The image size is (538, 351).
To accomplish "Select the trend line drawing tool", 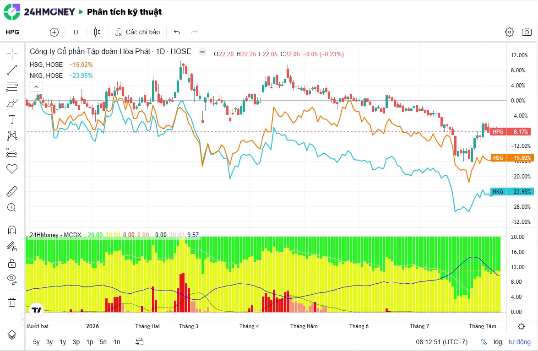I will [12, 70].
